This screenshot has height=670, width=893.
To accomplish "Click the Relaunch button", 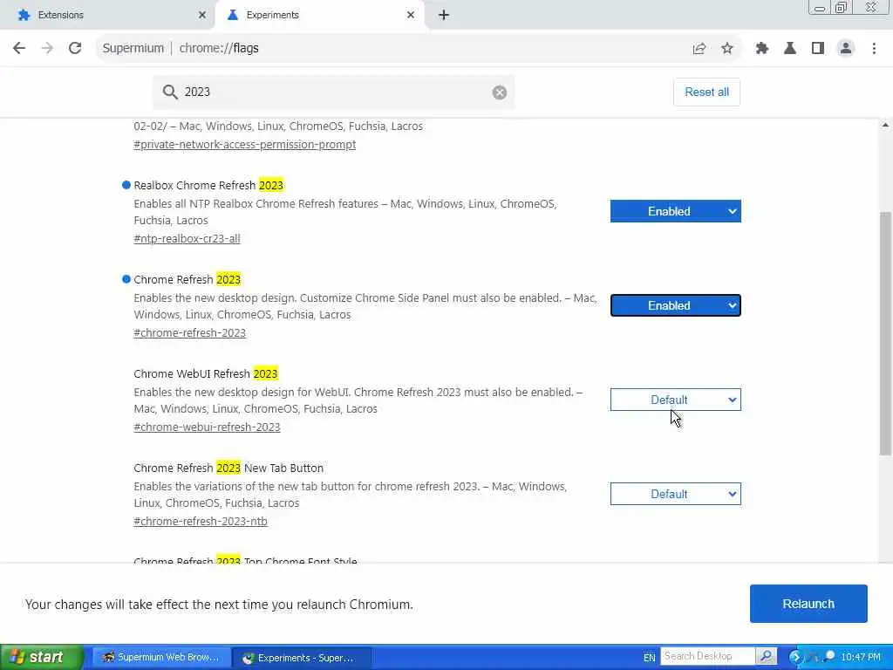I will 808,604.
